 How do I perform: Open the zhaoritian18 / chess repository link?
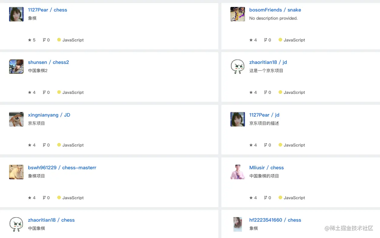(51, 220)
